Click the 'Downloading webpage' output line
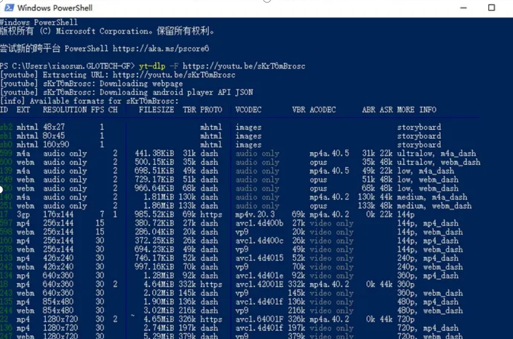Image resolution: width=513 pixels, height=339 pixels. pyautogui.click(x=92, y=84)
